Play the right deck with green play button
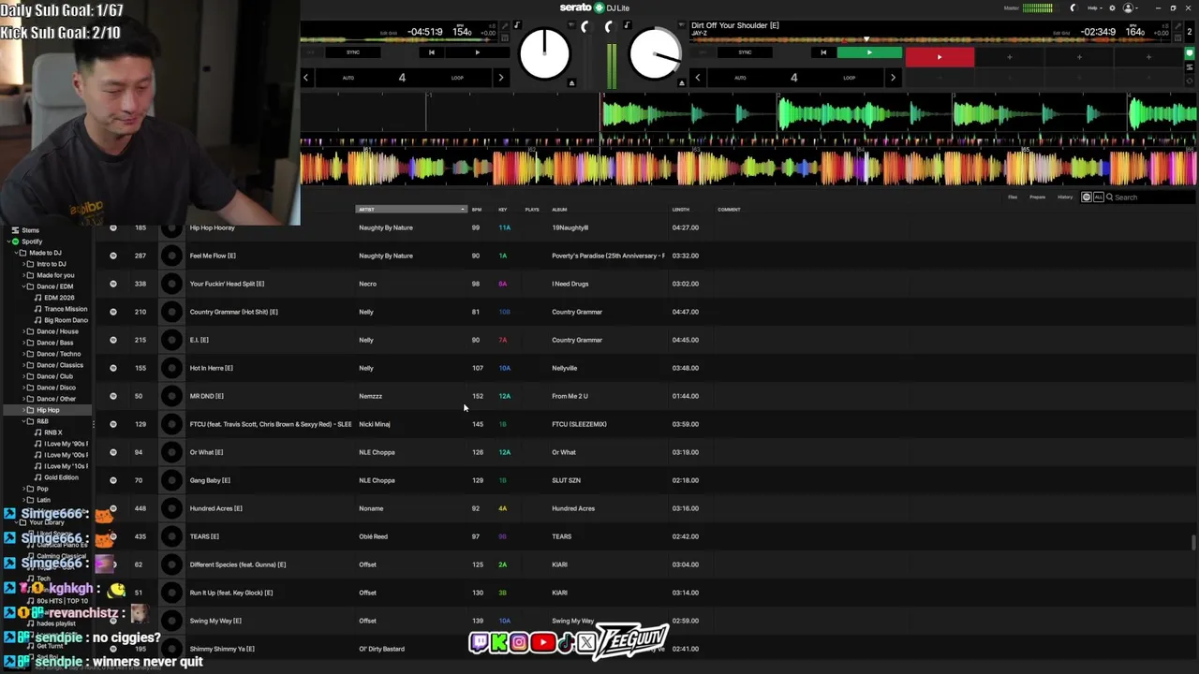1199x674 pixels. click(869, 52)
